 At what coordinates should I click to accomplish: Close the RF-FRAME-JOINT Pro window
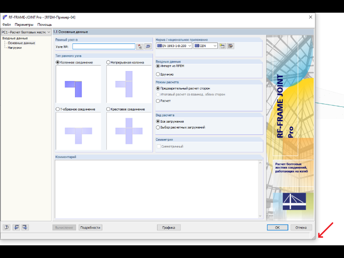point(311,17)
